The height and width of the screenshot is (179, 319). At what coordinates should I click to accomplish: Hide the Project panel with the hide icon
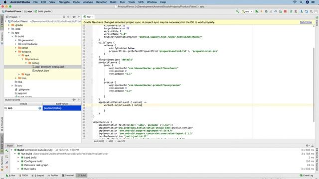pyautogui.click(x=79, y=17)
